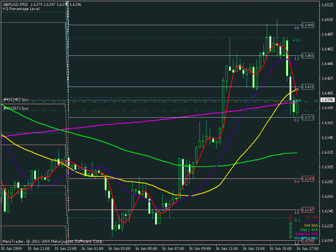Click the 16 Jun 01:00 time label
Image resolution: width=336 pixels, height=252 pixels.
92,249
